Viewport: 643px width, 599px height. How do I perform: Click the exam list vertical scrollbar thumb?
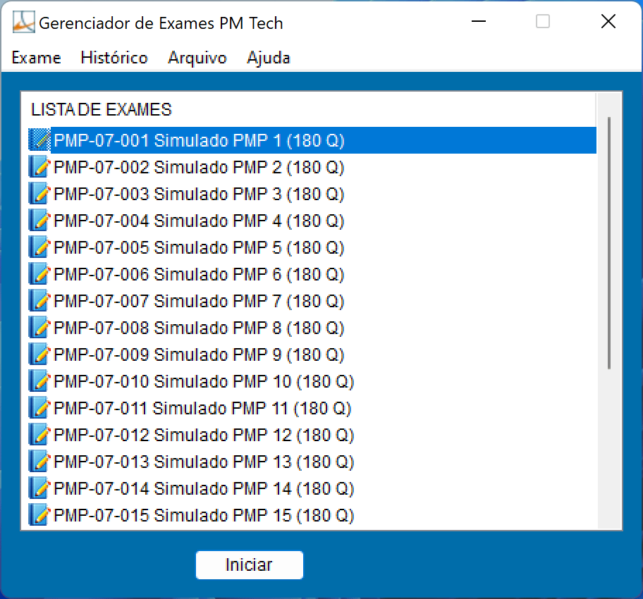click(609, 242)
